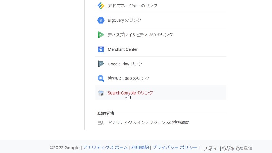272x153 pixels.
Task: Click the BigQuery hexagon icon
Action: point(101,20)
